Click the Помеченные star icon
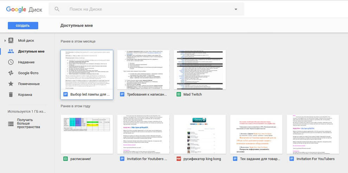 pos(11,84)
